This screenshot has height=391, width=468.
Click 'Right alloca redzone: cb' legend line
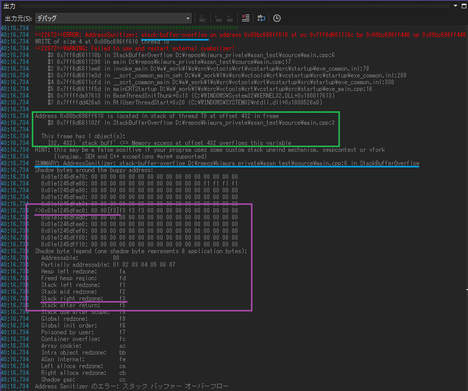[83, 373]
